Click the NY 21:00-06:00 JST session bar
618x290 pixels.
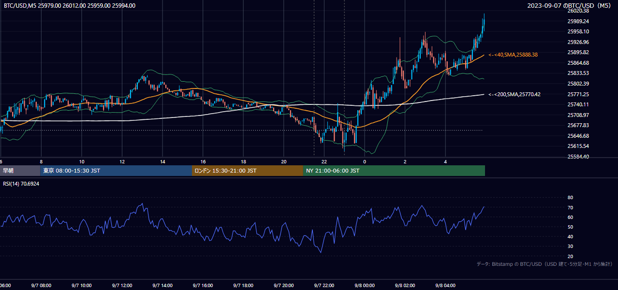[x=394, y=171]
